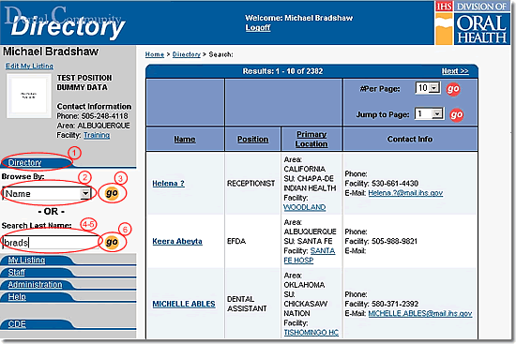Open the WOODLAND facility link
The height and width of the screenshot is (344, 516).
point(304,207)
